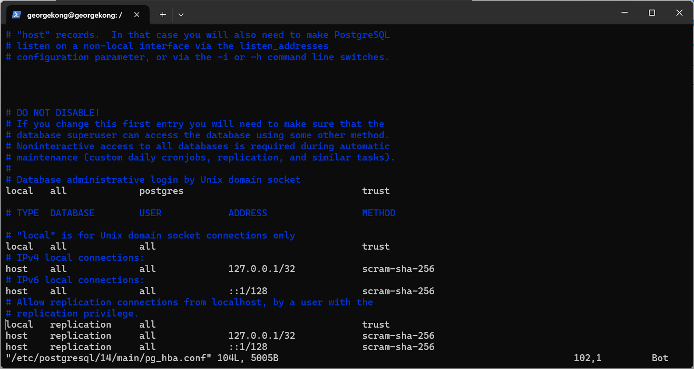The height and width of the screenshot is (369, 694).
Task: Click the trust method on postgres line
Action: tap(376, 191)
